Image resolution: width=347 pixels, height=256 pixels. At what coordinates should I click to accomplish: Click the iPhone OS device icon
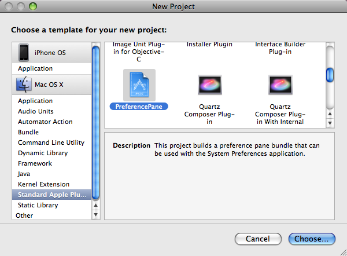[x=24, y=53]
